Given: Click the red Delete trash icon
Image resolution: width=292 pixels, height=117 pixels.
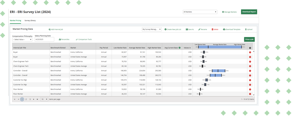Looking at the screenshot, I should click(x=212, y=29).
